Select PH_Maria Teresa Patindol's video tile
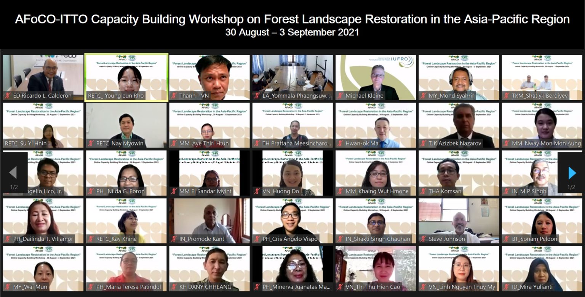The height and width of the screenshot is (297, 585). click(x=126, y=269)
